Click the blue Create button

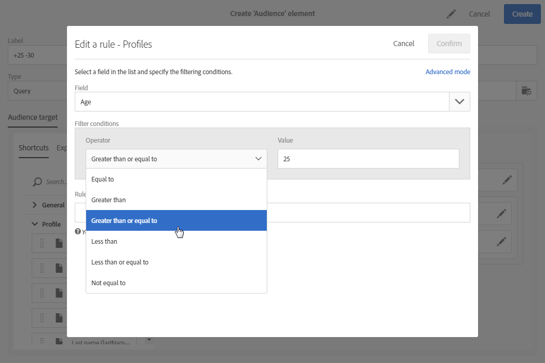click(x=522, y=14)
